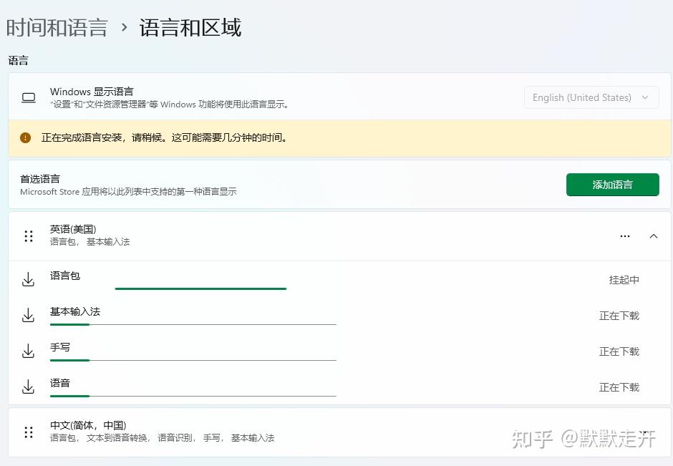Viewport: 673px width, 466px height.
Task: Go back to 时间和语言 breadcrumb
Action: click(57, 28)
